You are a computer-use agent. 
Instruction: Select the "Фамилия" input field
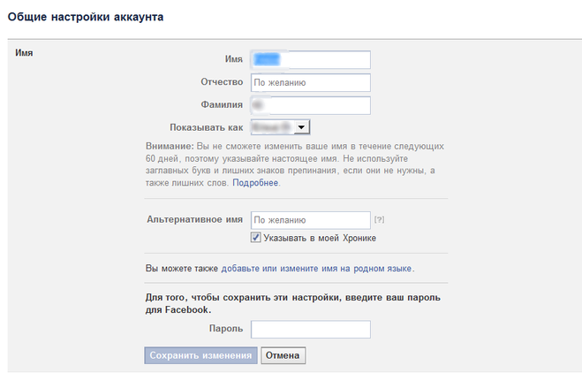tap(310, 105)
